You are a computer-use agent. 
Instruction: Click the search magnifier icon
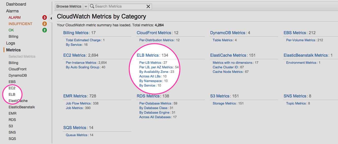coord(92,6)
